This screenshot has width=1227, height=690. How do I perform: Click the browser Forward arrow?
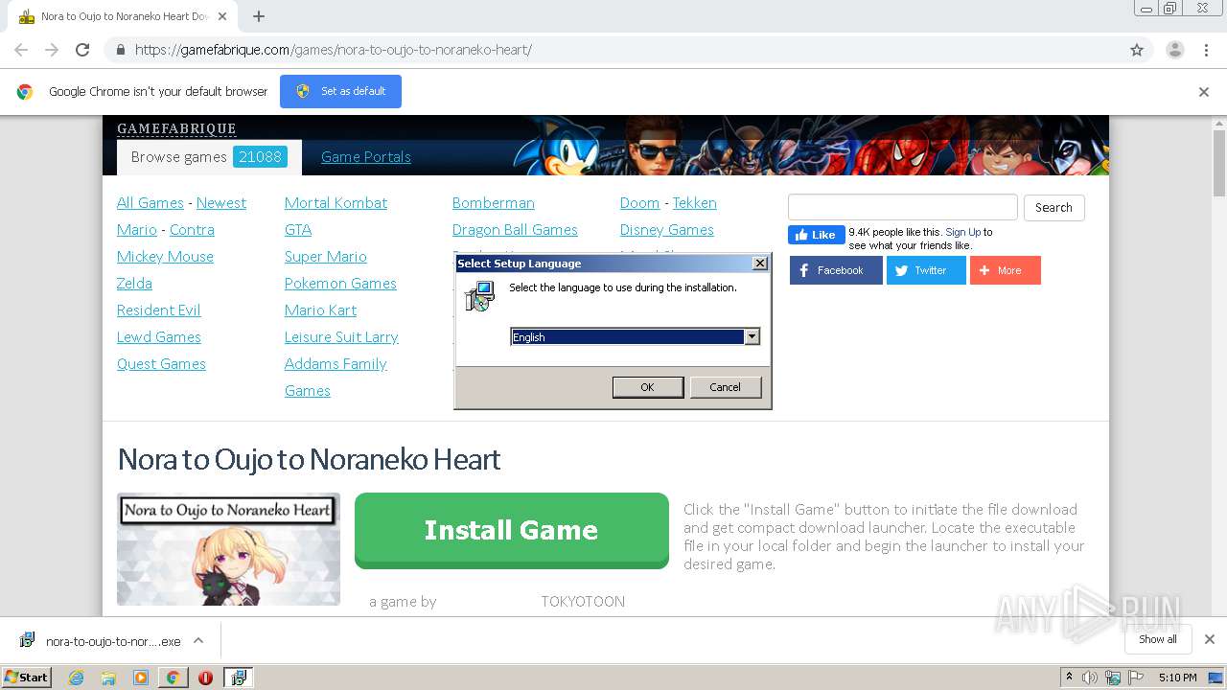coord(52,50)
